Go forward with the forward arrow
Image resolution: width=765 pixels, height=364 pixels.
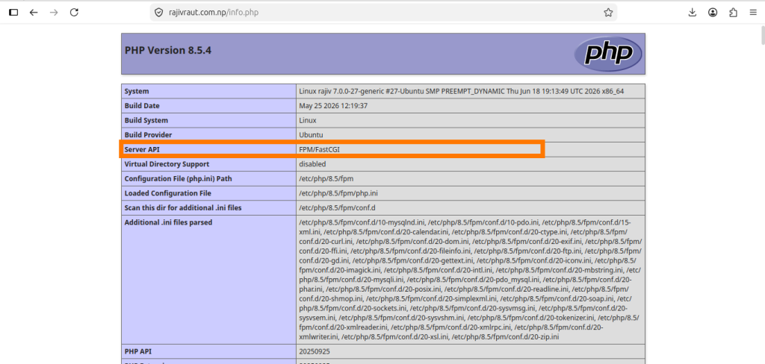[54, 13]
